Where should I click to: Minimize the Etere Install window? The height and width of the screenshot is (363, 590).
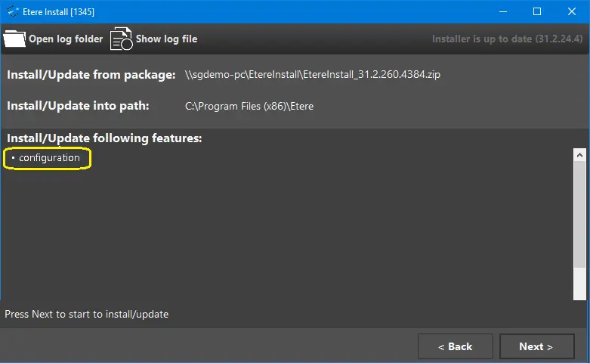(502, 11)
